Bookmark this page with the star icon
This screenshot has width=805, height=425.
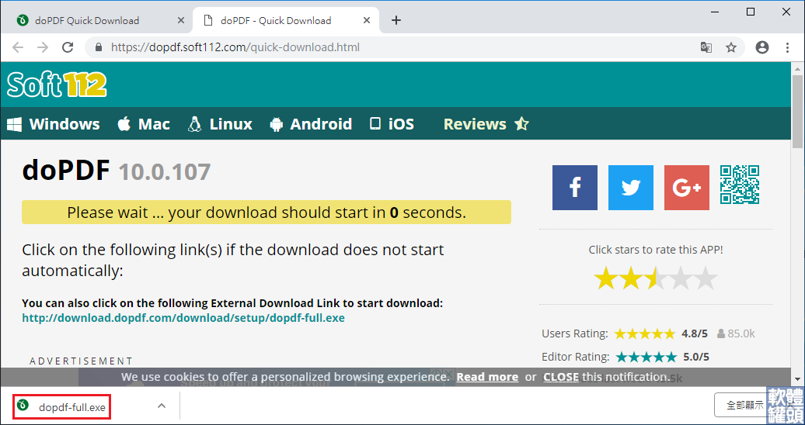click(731, 47)
